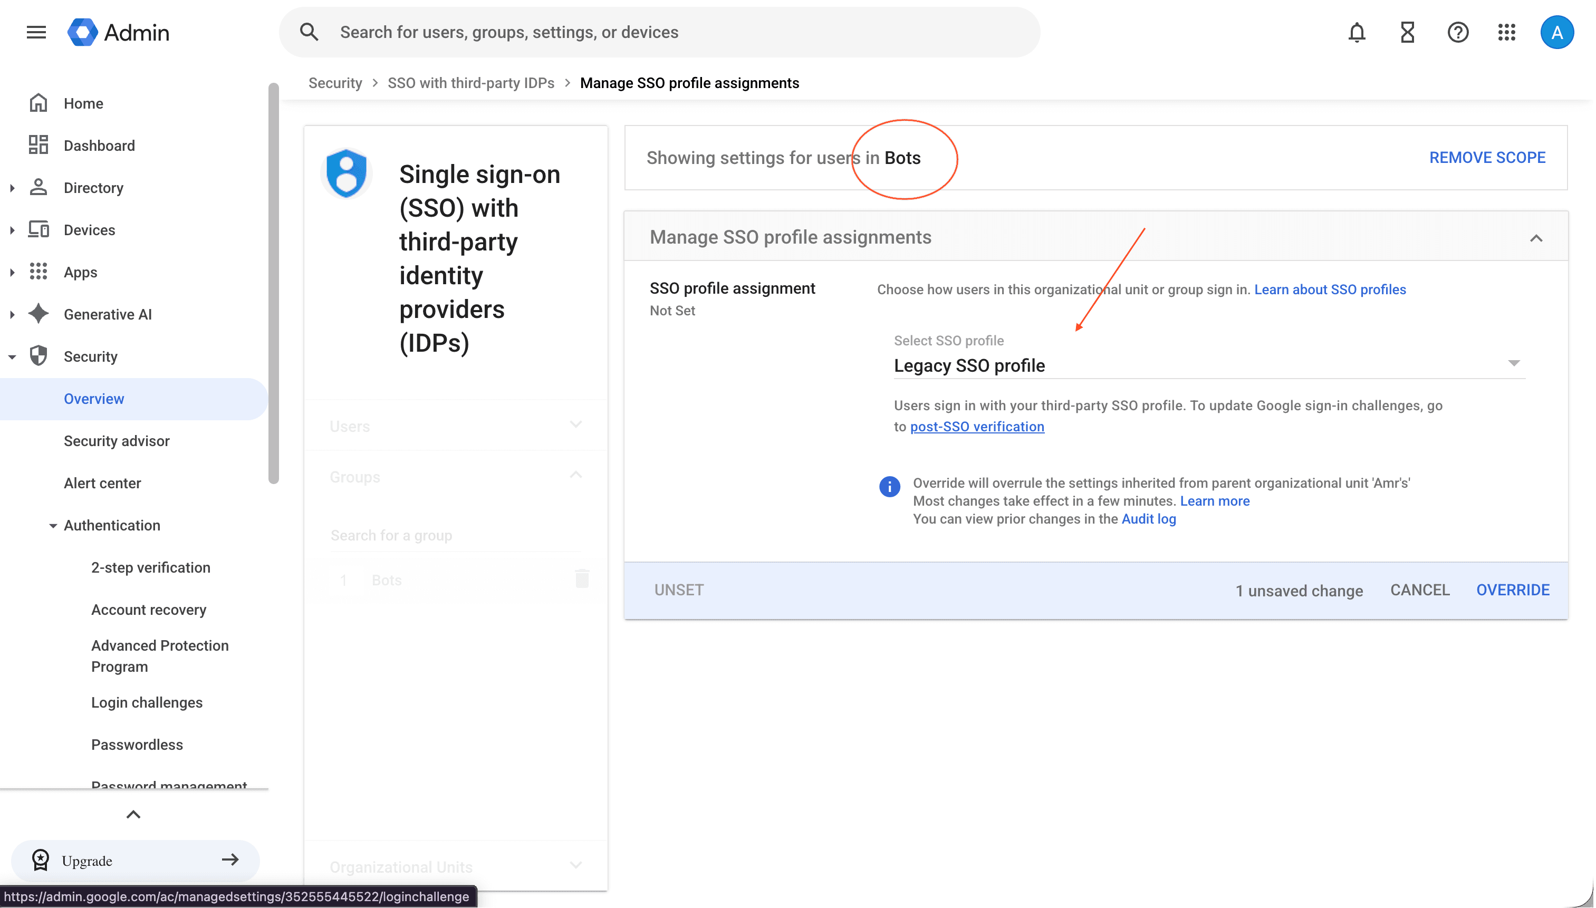Click the Upgrade badge icon
Image resolution: width=1596 pixels, height=908 pixels.
[x=41, y=861]
